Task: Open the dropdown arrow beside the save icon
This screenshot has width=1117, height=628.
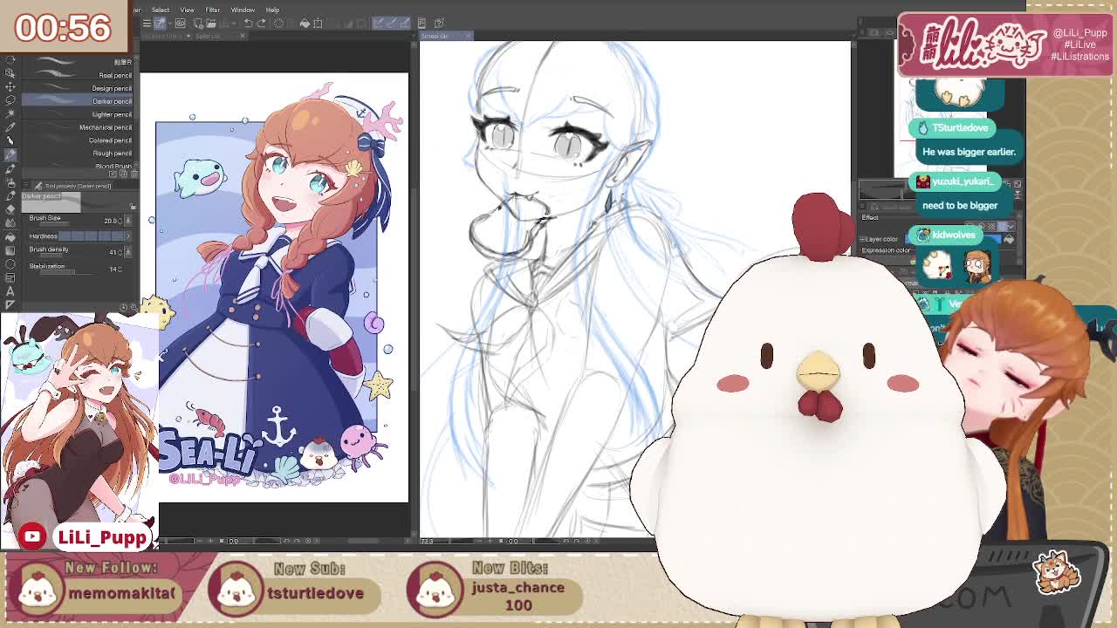Action: click(x=234, y=24)
